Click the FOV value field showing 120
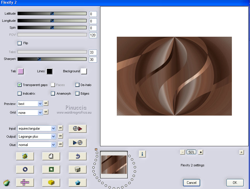This screenshot has width=250, height=189. (93, 35)
